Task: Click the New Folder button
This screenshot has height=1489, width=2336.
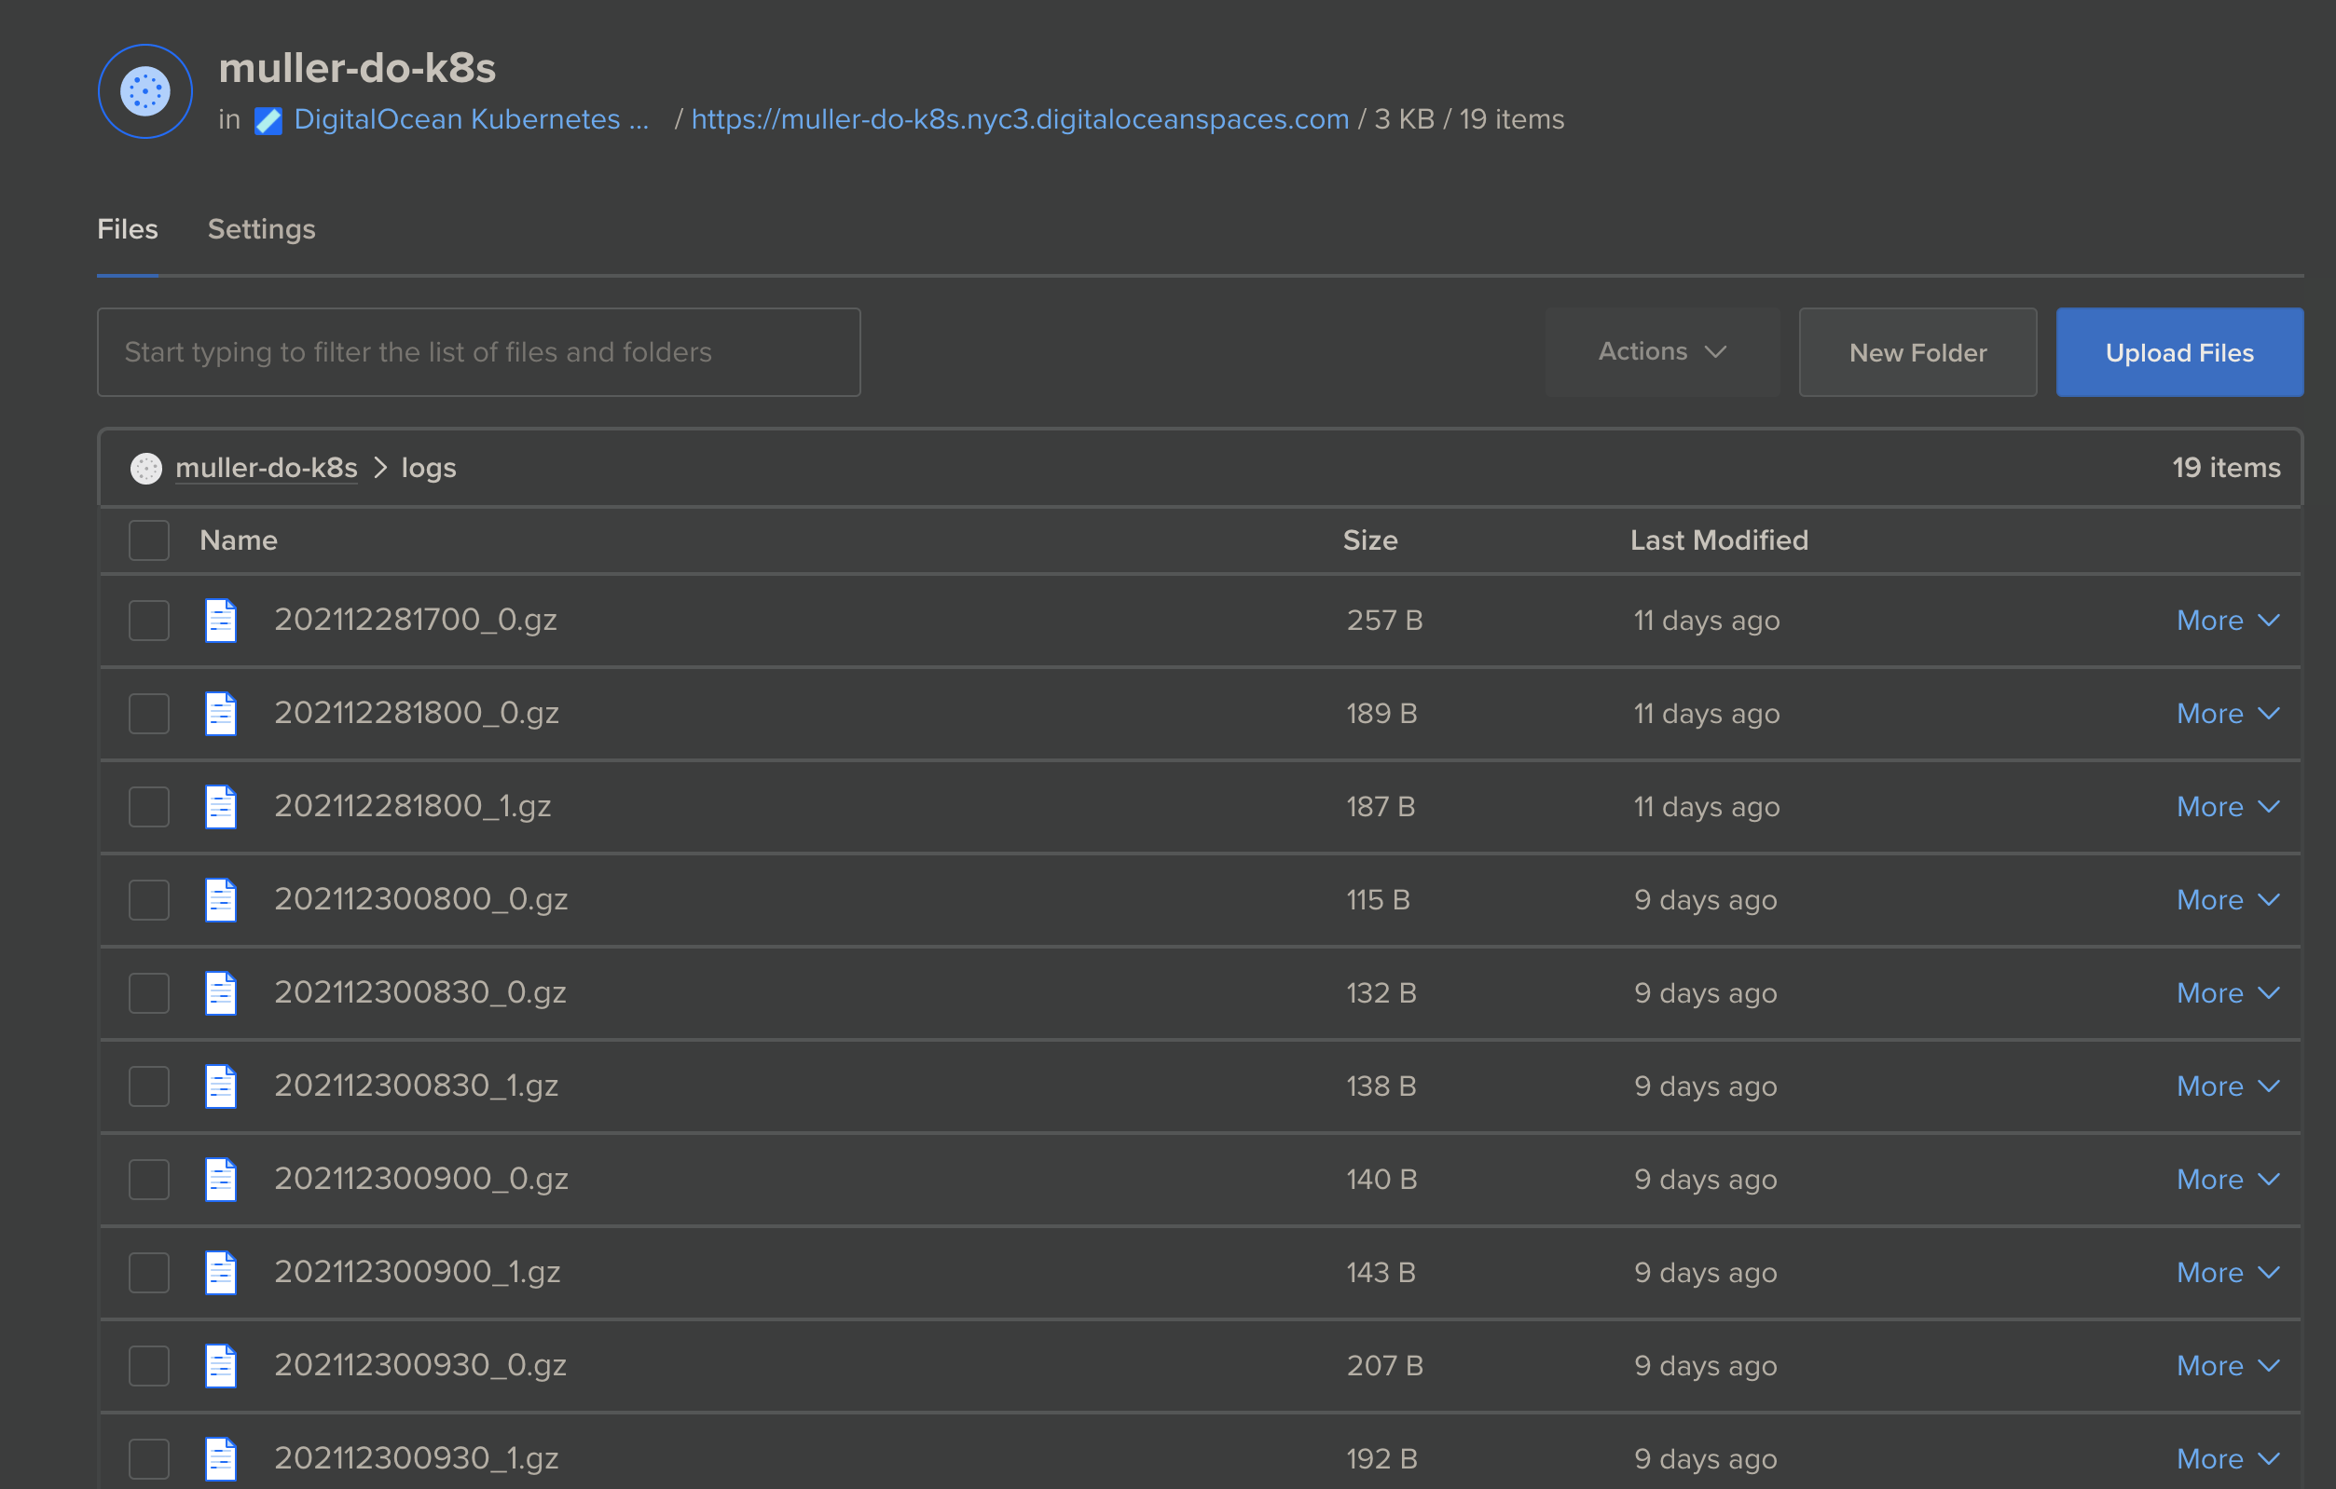Action: 1917,353
